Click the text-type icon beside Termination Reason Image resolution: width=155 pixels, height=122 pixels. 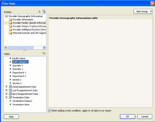point(10,101)
